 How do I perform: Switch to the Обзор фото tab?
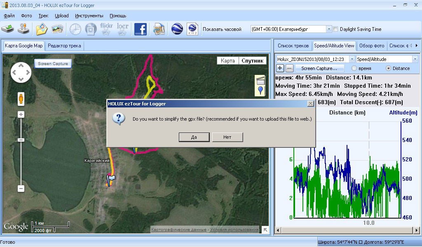(x=372, y=46)
